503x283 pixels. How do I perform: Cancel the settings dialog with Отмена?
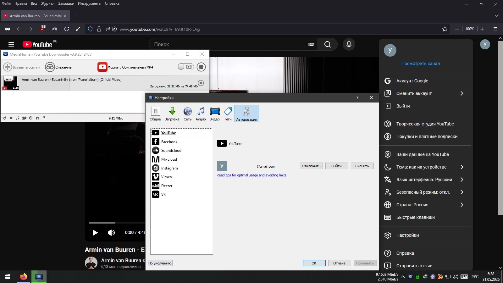[x=340, y=263]
